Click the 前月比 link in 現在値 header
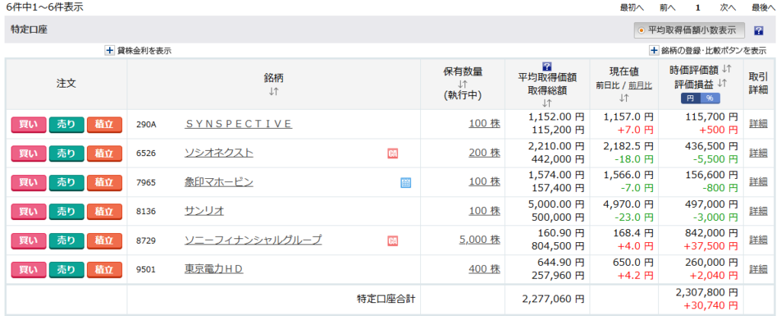 pos(640,85)
